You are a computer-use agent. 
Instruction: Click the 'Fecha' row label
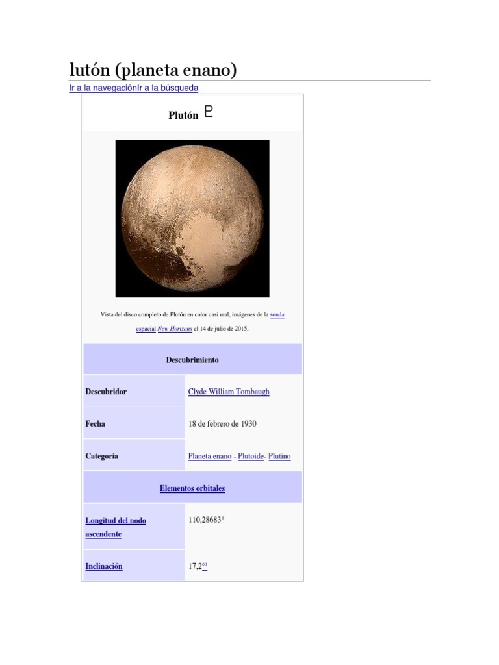95,423
